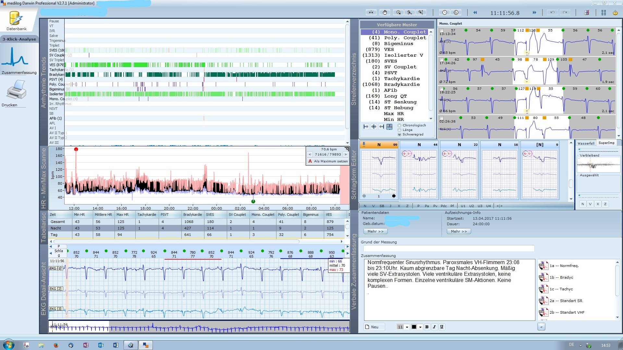Image resolution: width=623 pixels, height=350 pixels.
Task: Open the text color dropdown arrow
Action: (420, 327)
